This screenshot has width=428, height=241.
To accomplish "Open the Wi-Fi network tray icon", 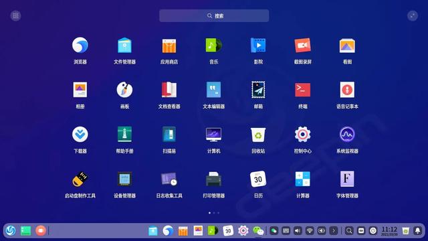I will click(310, 231).
